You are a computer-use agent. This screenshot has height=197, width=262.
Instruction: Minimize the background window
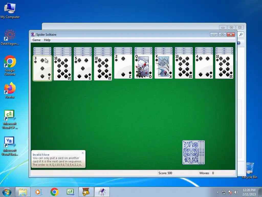coord(223,27)
